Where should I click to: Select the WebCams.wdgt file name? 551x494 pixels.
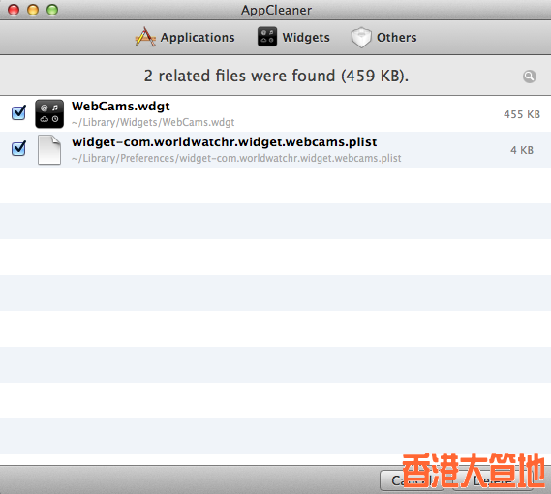point(120,106)
